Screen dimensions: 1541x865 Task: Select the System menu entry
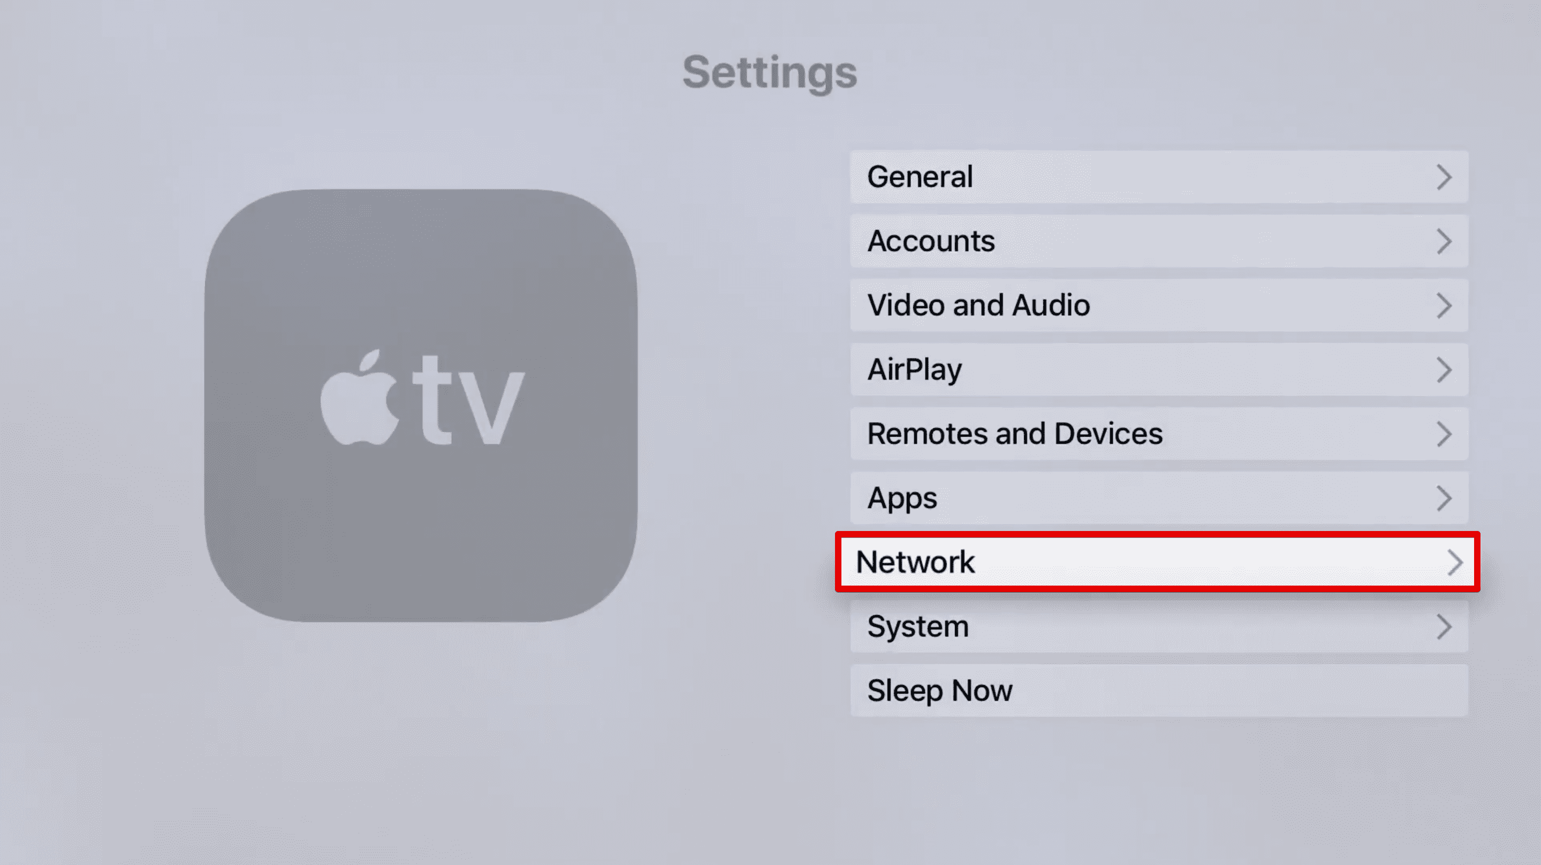click(1161, 627)
